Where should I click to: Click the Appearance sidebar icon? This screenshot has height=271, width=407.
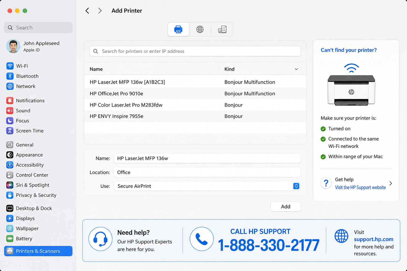[x=10, y=155]
